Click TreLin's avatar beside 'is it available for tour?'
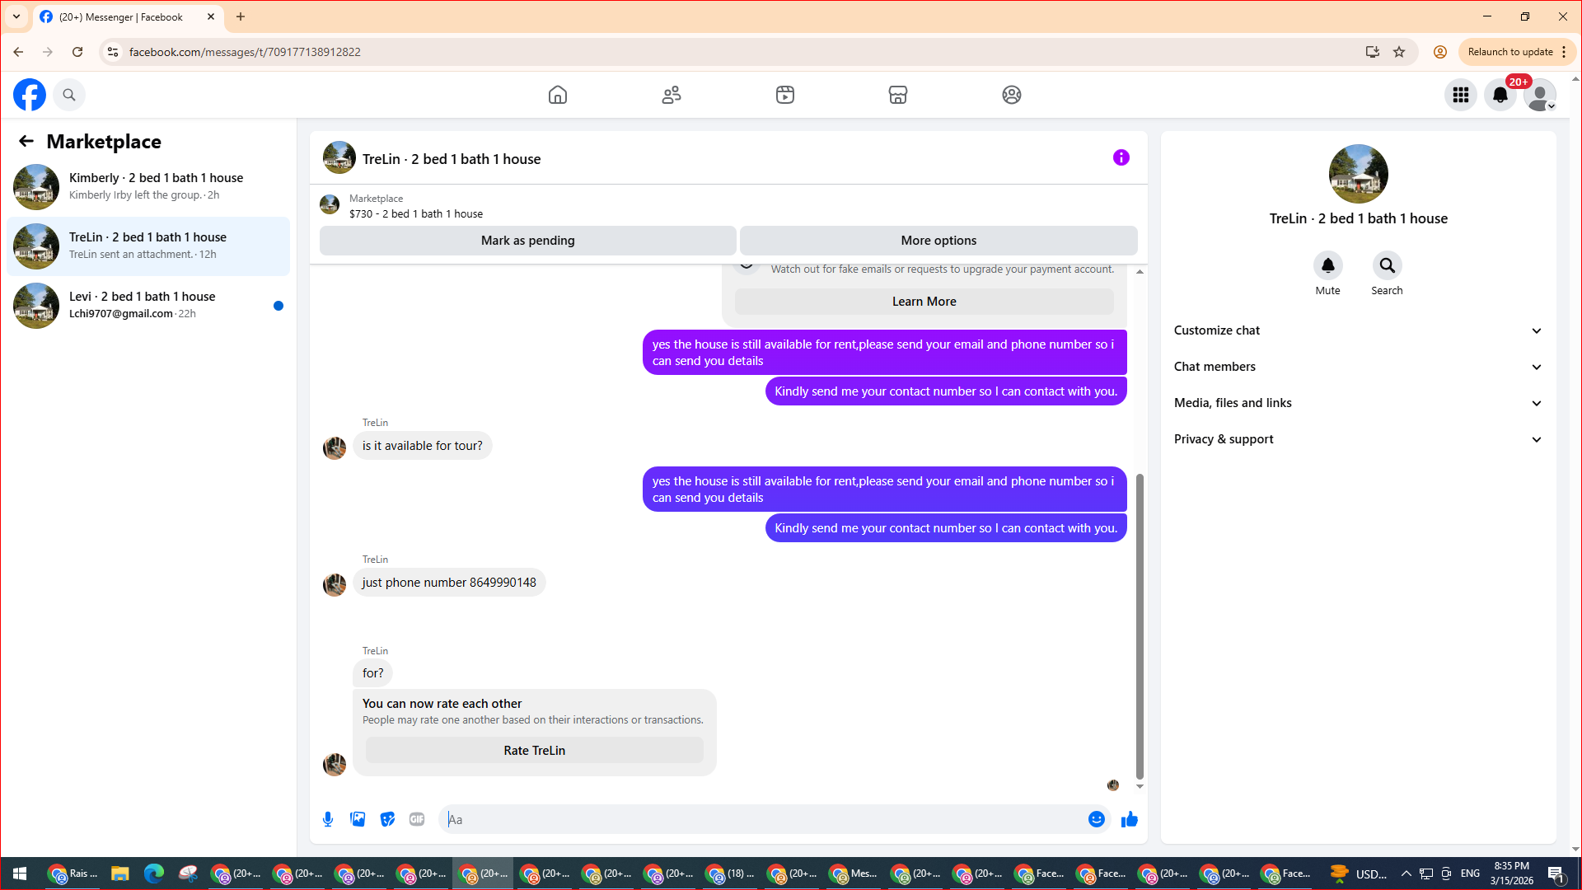1582x890 pixels. 335,447
